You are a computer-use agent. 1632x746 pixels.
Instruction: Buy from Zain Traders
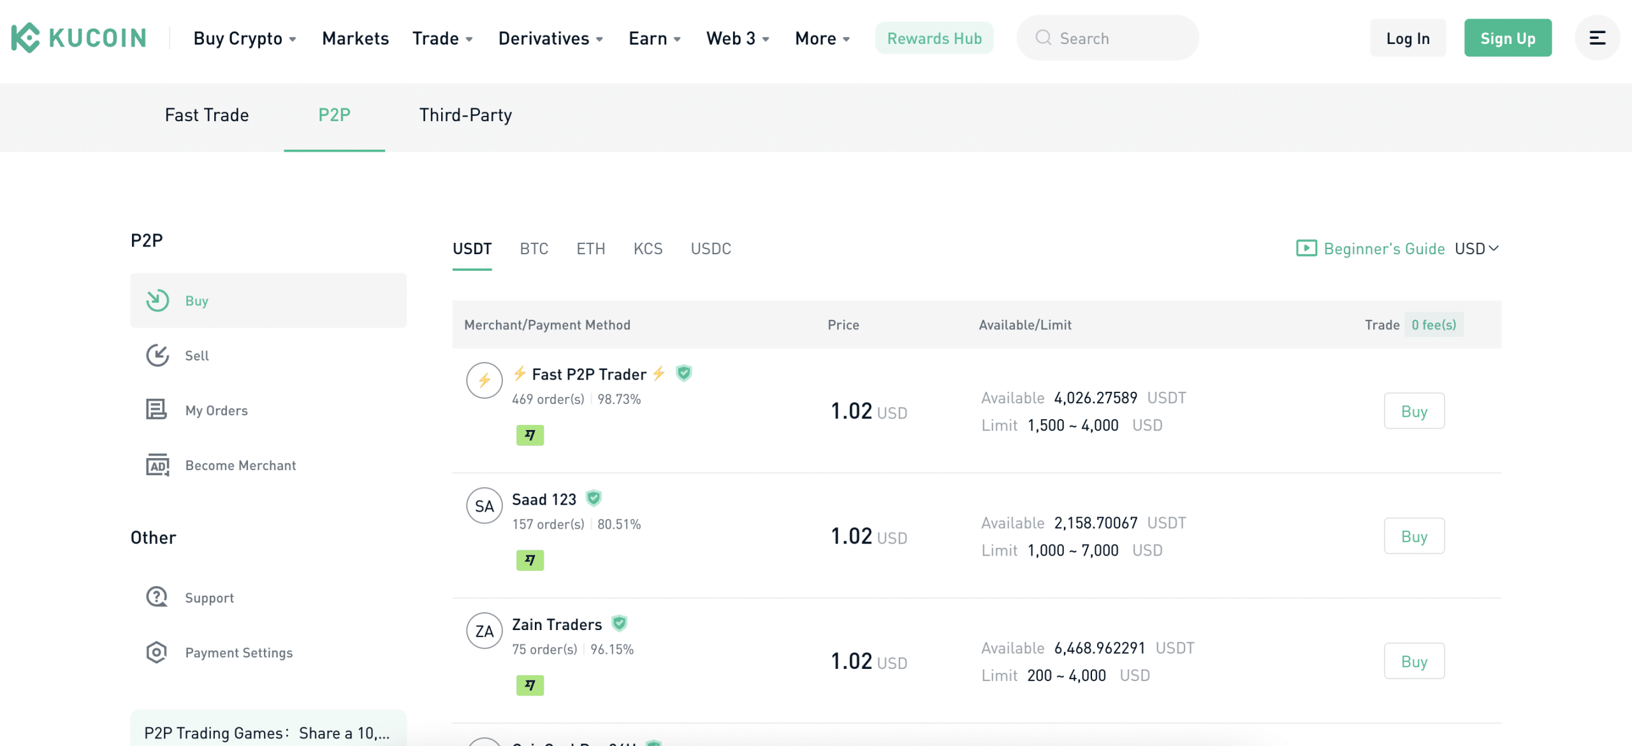coord(1414,661)
